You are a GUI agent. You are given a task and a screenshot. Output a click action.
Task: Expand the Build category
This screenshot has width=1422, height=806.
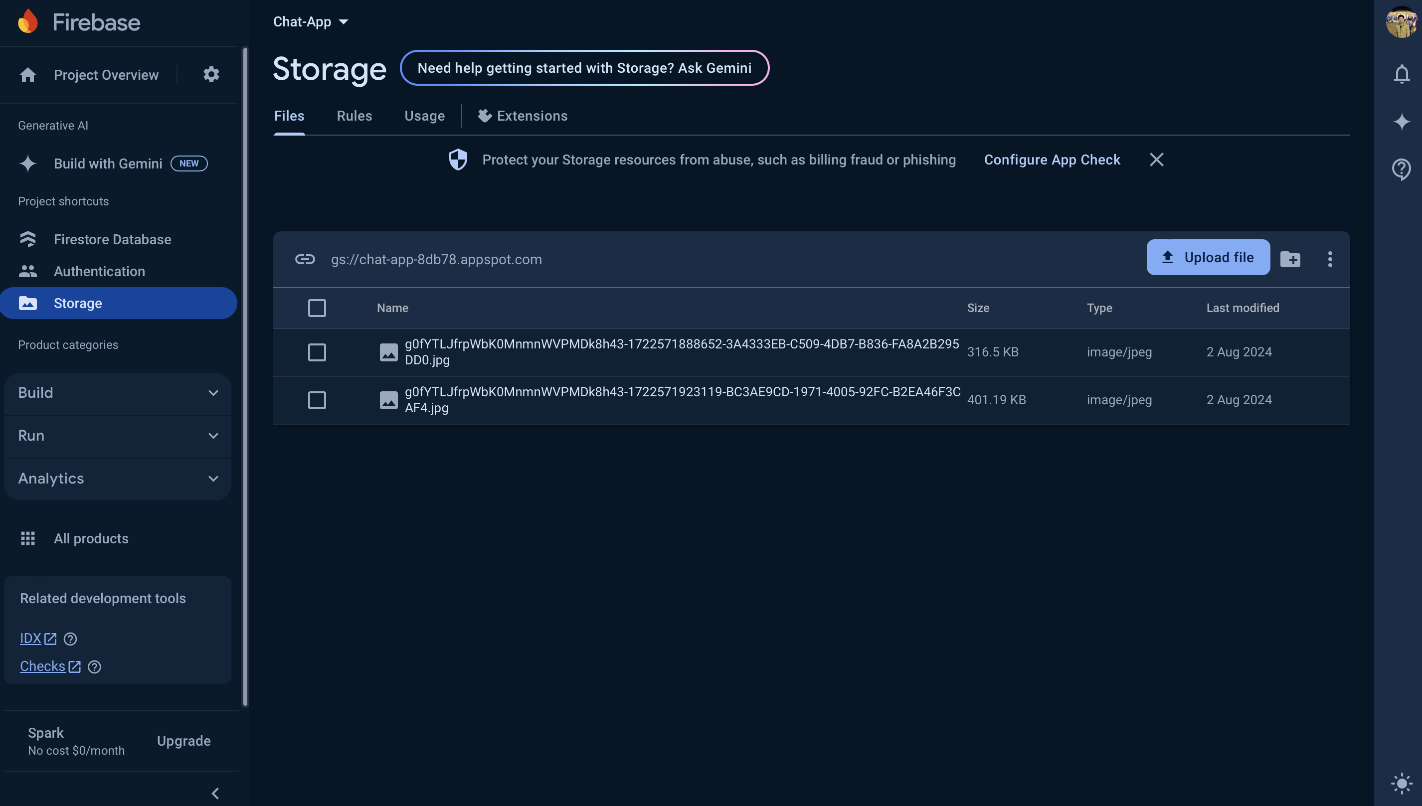pyautogui.click(x=118, y=392)
